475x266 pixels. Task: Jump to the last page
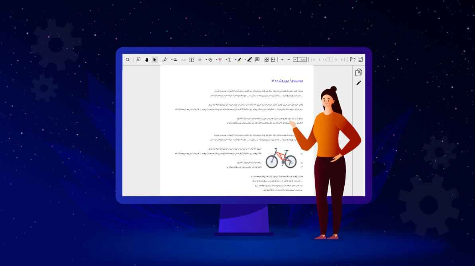pos(343,60)
